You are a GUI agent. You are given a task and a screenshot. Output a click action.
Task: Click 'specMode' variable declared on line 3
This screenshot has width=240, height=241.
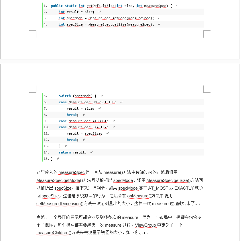point(75,18)
